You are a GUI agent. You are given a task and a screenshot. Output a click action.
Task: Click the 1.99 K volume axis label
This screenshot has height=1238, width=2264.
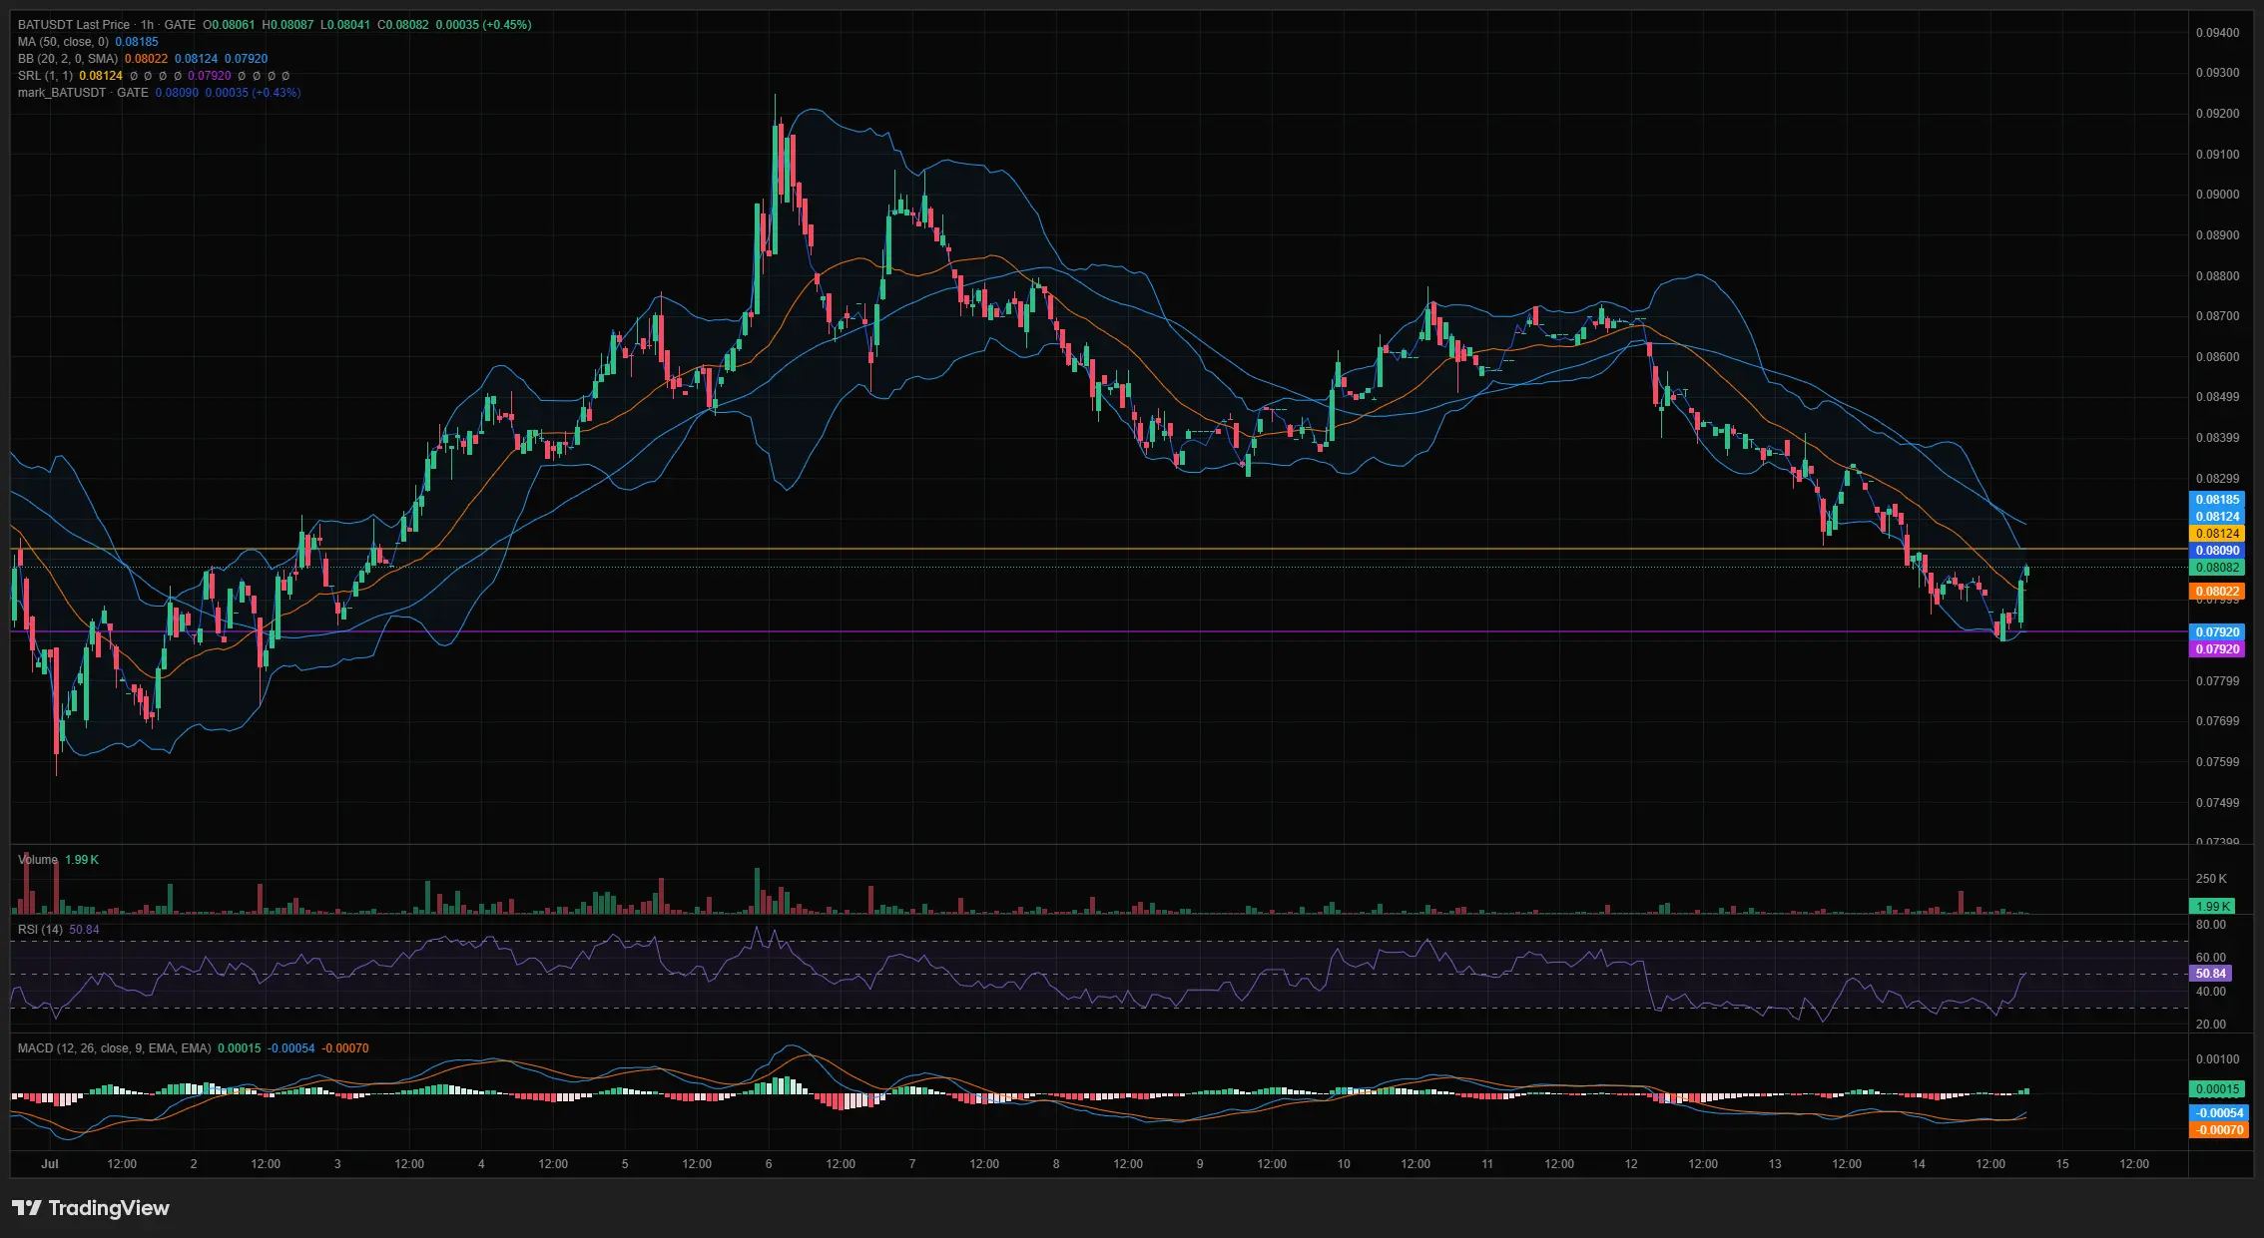(x=2212, y=906)
